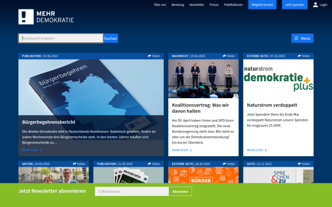
Task: Open the Presse navigation item
Action: (214, 4)
